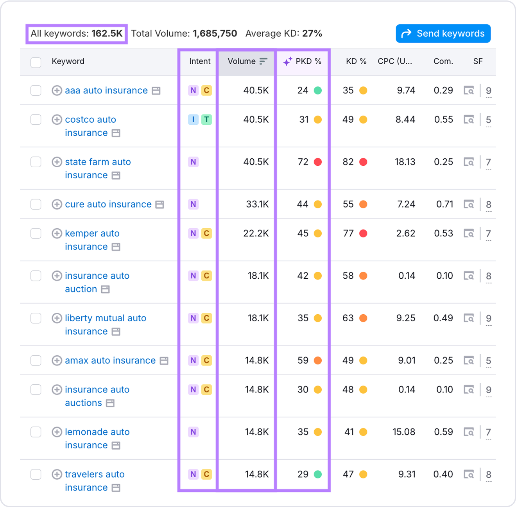Select the header checkbox to select all keywords
Image resolution: width=516 pixels, height=507 pixels.
36,62
